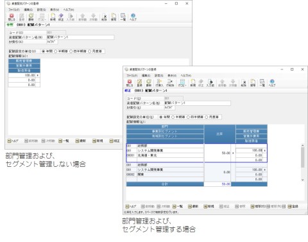Open the 設定 menu in the back window
The image size is (308, 242).
41,10
